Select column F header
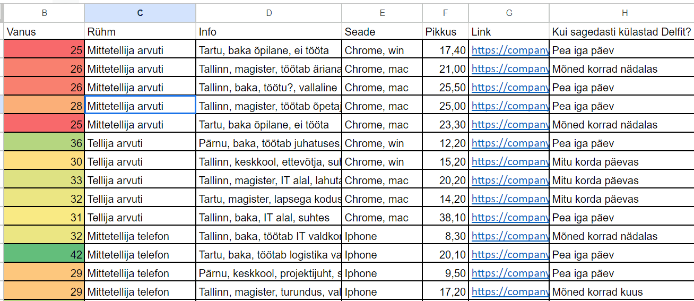694x301 pixels. [446, 13]
